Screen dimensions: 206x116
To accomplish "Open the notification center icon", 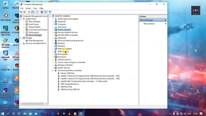I will click(201, 113).
